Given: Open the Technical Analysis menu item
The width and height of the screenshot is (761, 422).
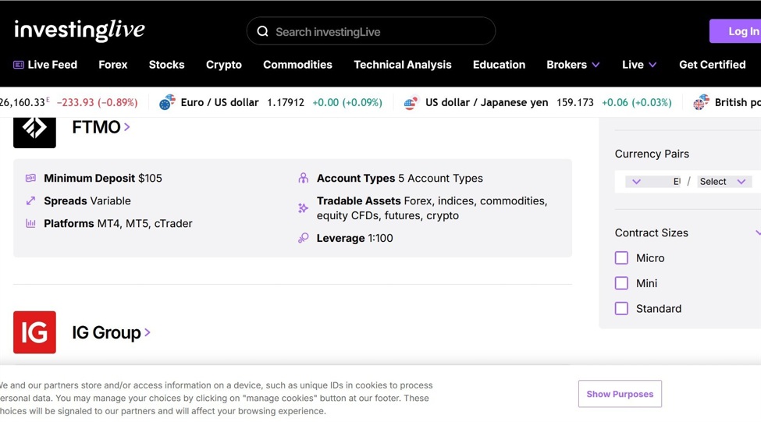Looking at the screenshot, I should point(402,65).
